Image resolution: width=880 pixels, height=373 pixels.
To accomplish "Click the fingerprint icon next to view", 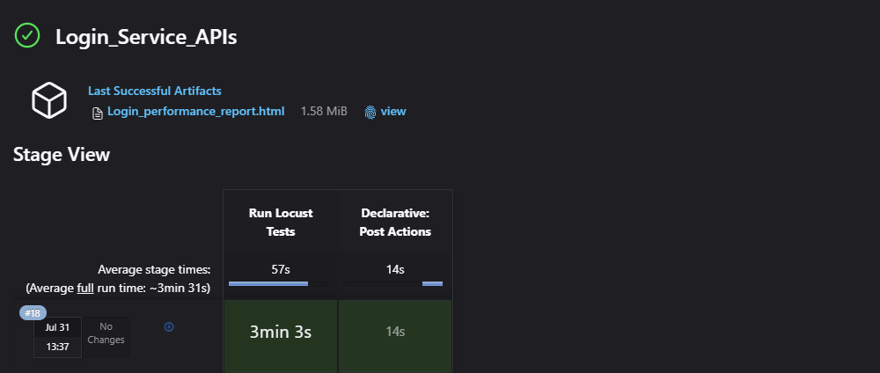I will [x=370, y=113].
